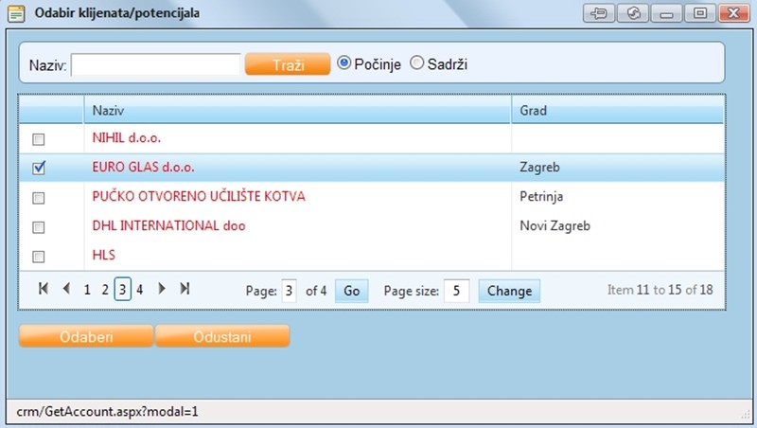
Task: Check the DHL INTERNATIONAL doo checkbox
Action: point(38,227)
